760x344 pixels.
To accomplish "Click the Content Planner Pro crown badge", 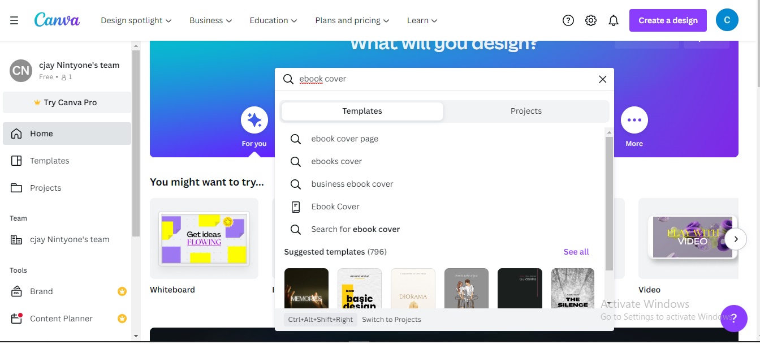I will [x=122, y=319].
